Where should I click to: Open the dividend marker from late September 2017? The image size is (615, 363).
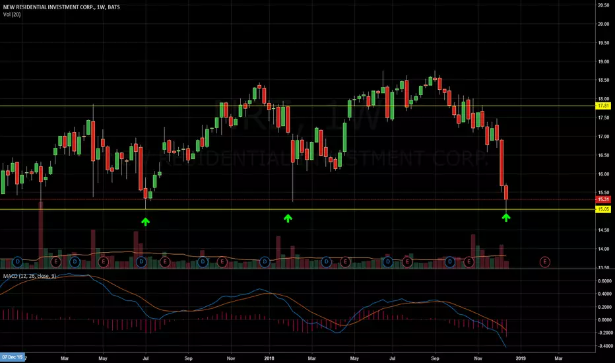click(x=203, y=262)
